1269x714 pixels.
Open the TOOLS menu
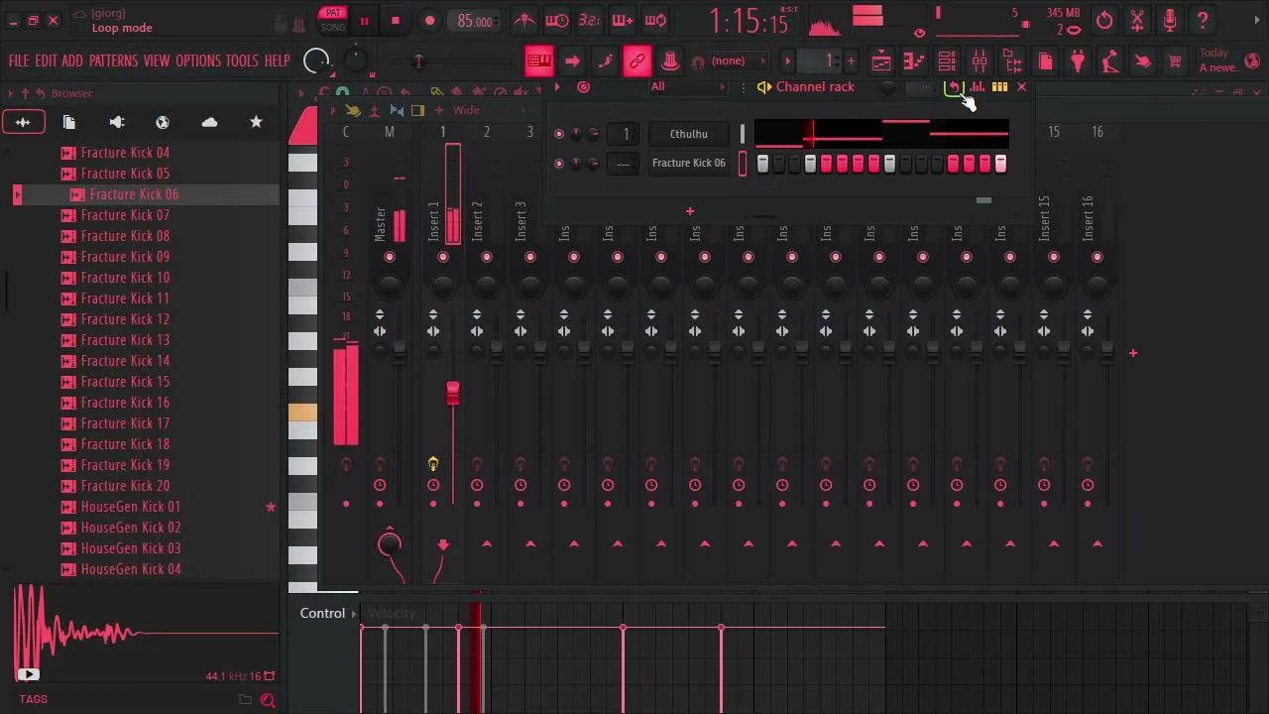click(242, 60)
